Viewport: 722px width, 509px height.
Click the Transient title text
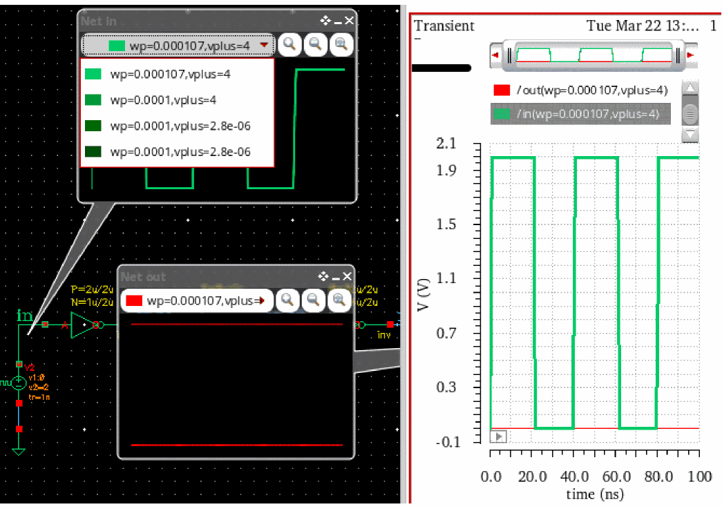click(444, 26)
